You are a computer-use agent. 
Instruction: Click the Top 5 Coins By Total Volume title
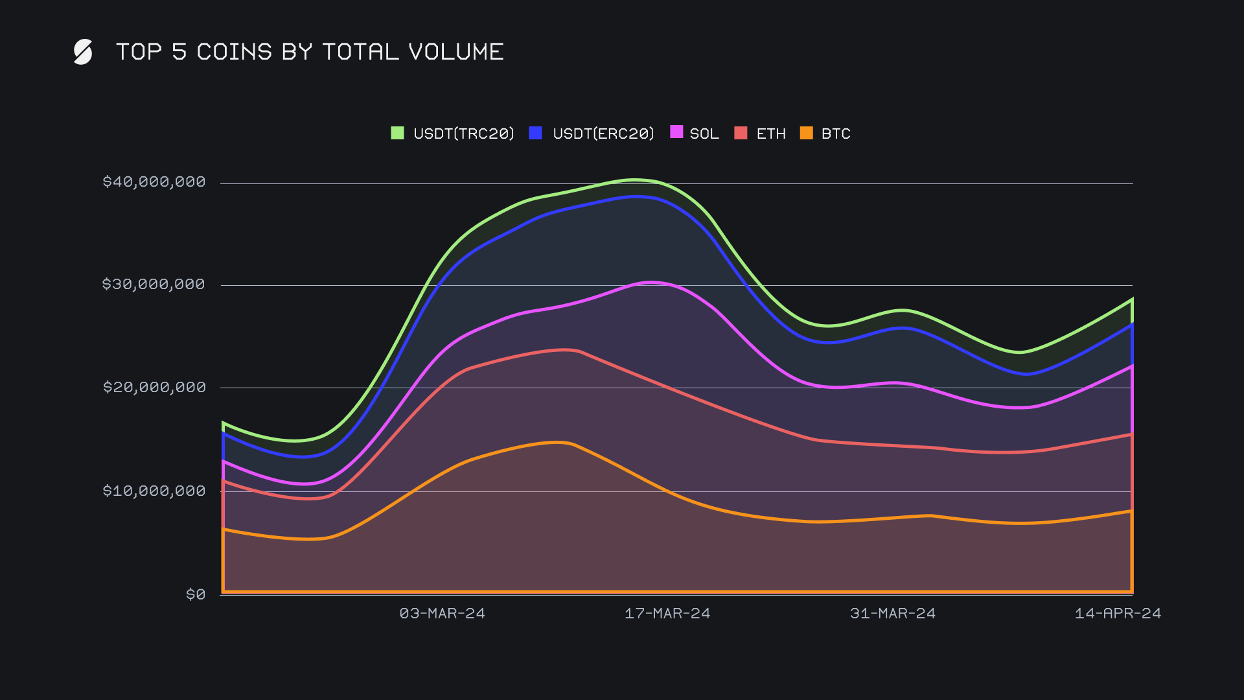(x=310, y=52)
